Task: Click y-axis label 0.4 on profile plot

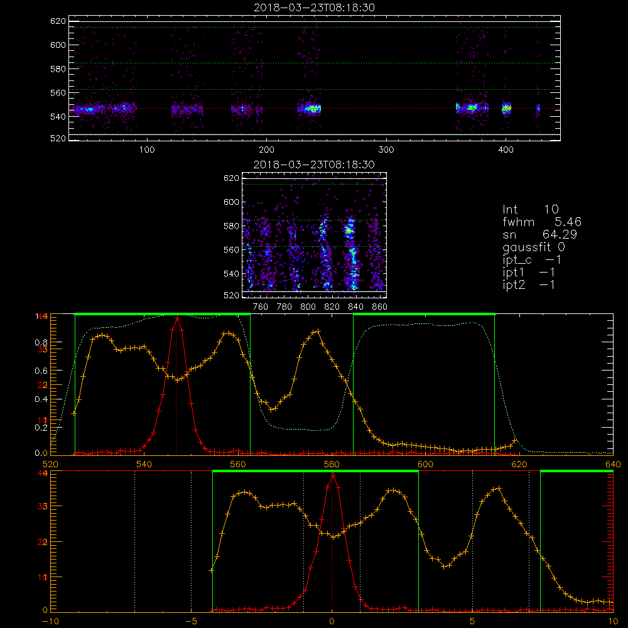Action: pos(41,399)
